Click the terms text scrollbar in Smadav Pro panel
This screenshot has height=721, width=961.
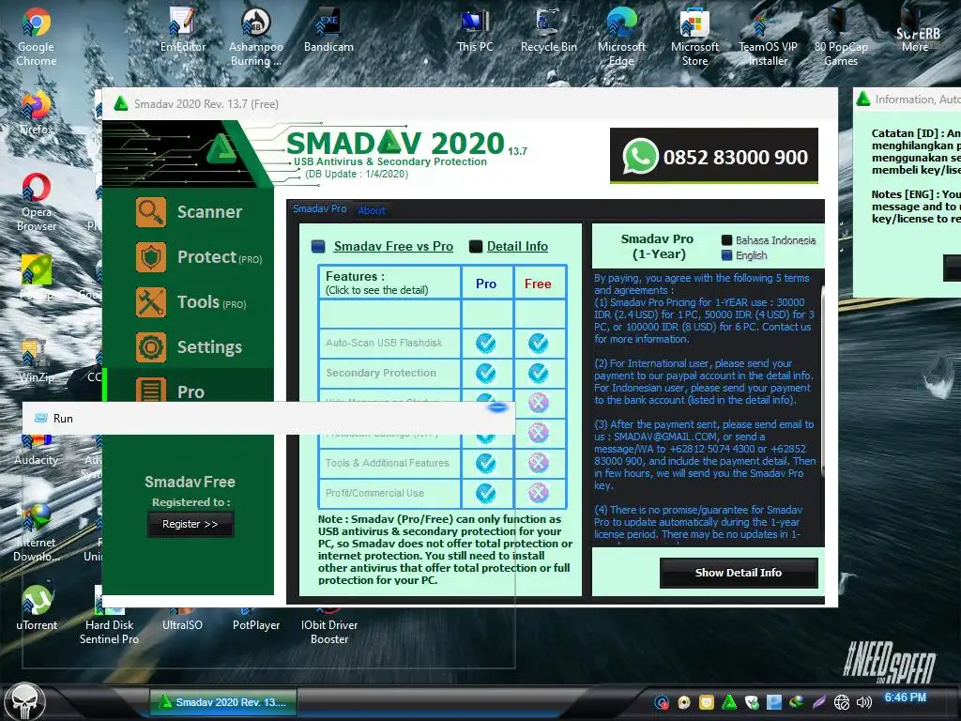point(822,383)
